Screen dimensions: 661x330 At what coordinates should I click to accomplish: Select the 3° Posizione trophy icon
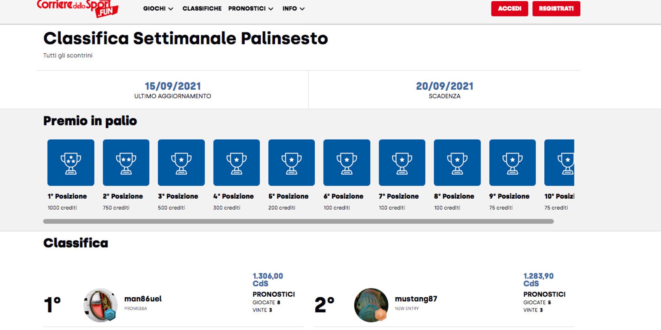click(181, 163)
